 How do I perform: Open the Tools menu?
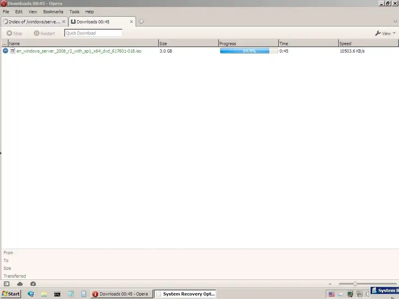(x=74, y=12)
